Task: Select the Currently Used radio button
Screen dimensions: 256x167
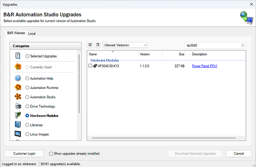Action: (27, 67)
